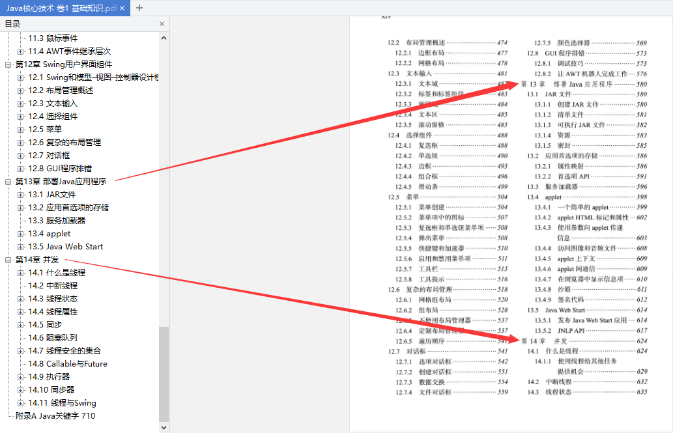Jump to 第12章 Swing用户界面组件

(64, 64)
